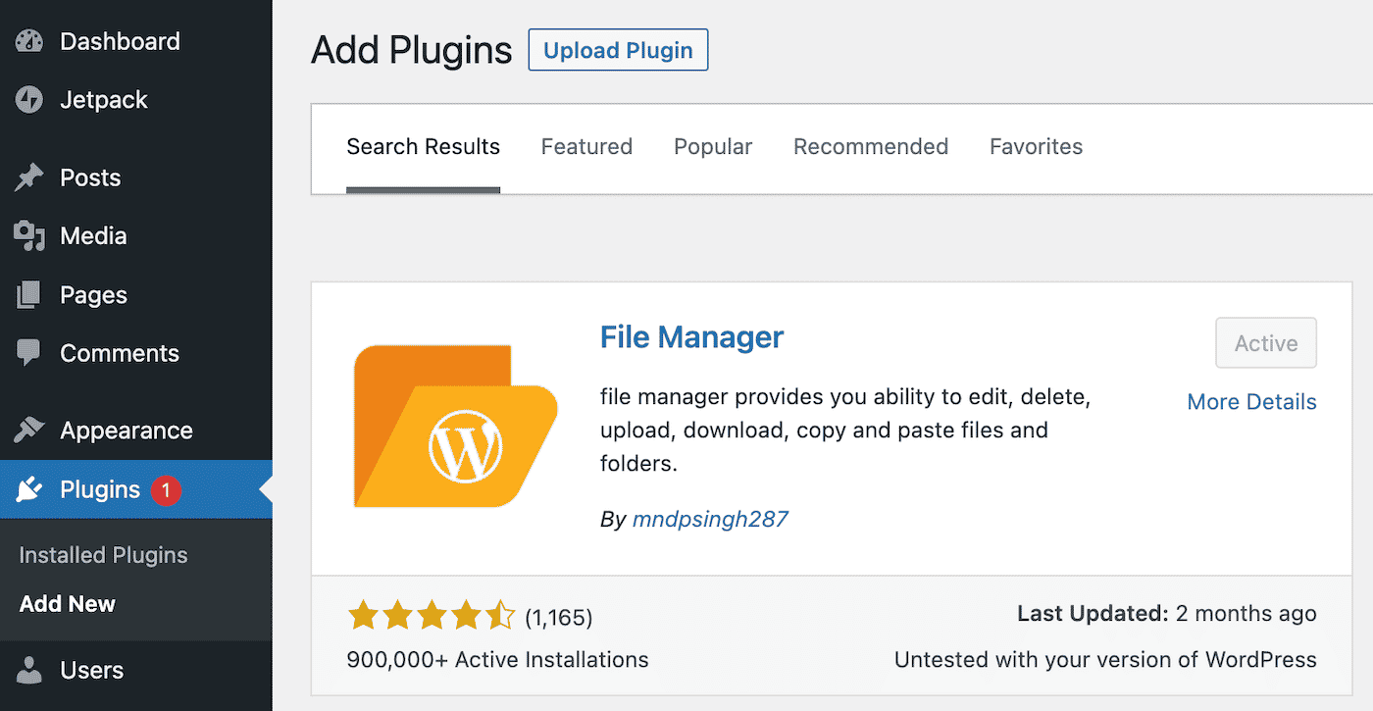The image size is (1373, 711).
Task: Switch to the Featured tab
Action: click(x=586, y=146)
